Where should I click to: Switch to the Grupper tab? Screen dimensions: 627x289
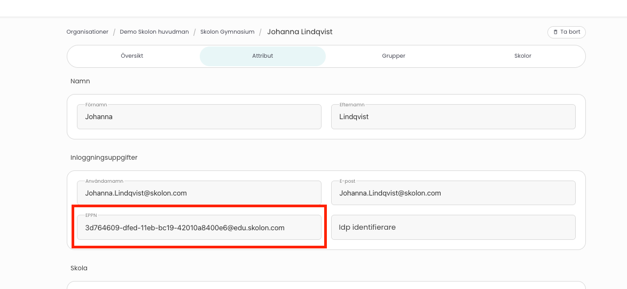coord(394,56)
